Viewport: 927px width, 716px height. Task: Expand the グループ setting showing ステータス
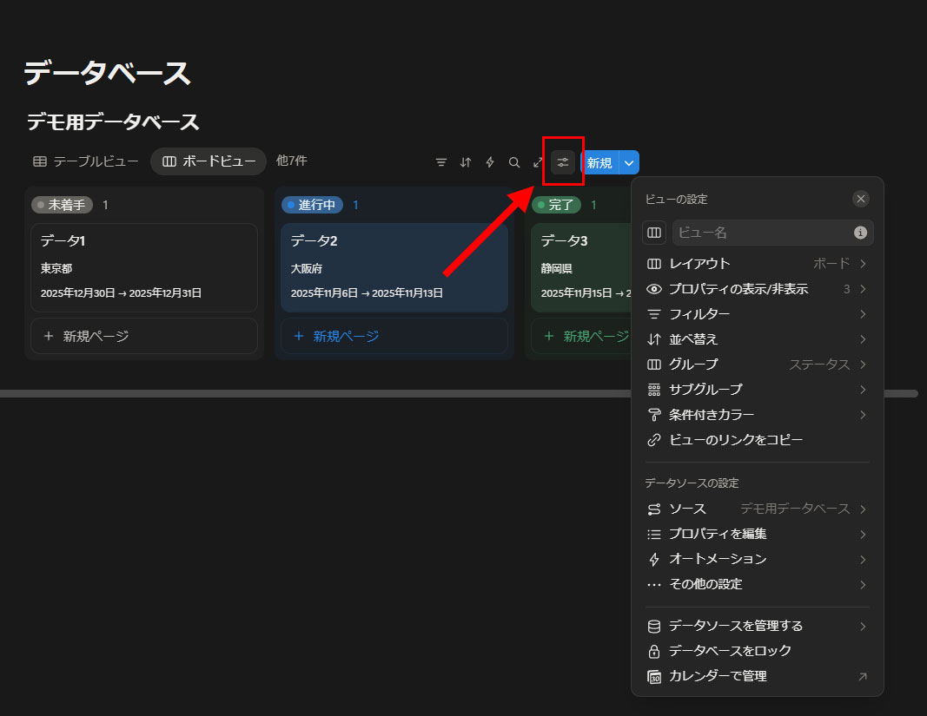[x=756, y=365]
